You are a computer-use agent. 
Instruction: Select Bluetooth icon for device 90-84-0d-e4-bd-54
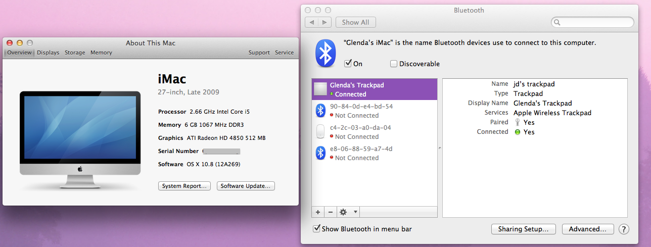[x=320, y=111]
